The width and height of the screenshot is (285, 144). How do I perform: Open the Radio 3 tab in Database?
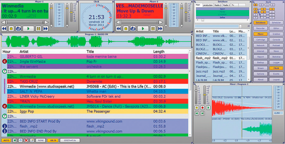(227, 5)
